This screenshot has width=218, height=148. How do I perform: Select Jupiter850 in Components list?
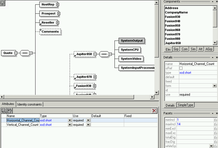click(173, 43)
